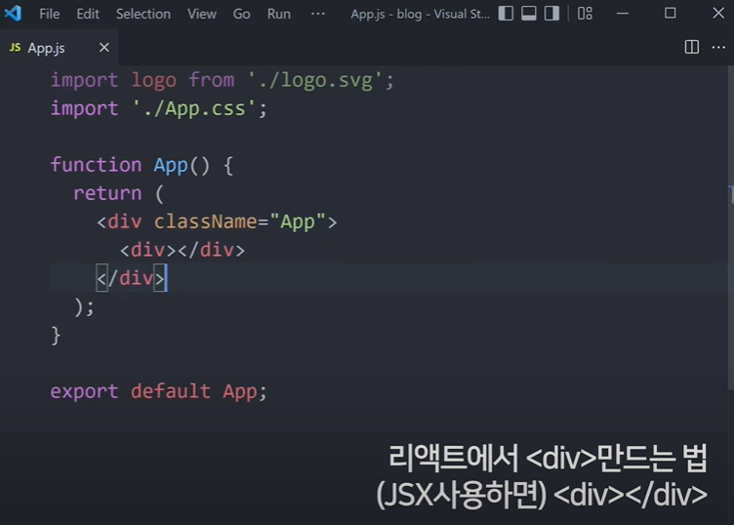Viewport: 734px width, 525px height.
Task: Open the View menu
Action: (202, 14)
